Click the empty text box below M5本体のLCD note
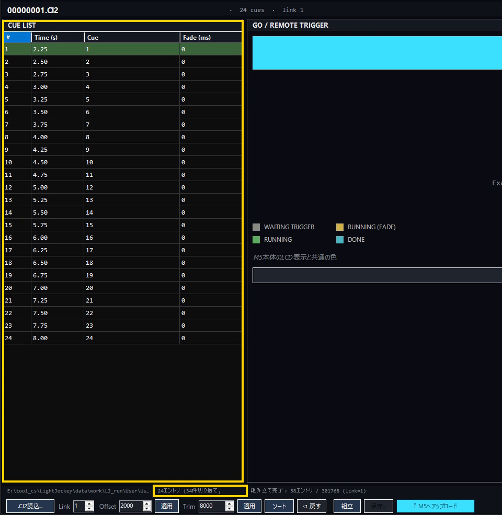502x515 pixels. [377, 275]
